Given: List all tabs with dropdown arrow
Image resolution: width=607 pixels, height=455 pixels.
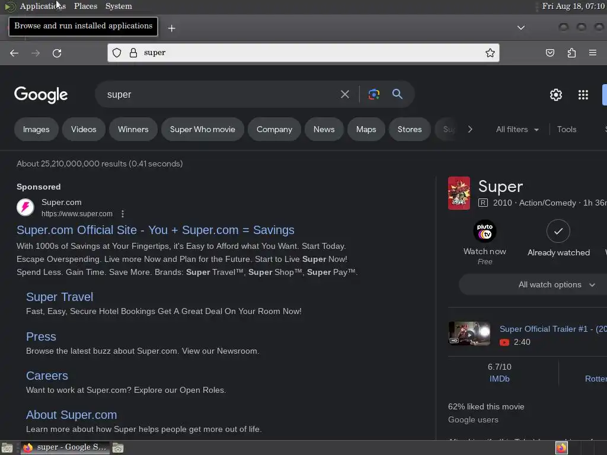Looking at the screenshot, I should 521,28.
